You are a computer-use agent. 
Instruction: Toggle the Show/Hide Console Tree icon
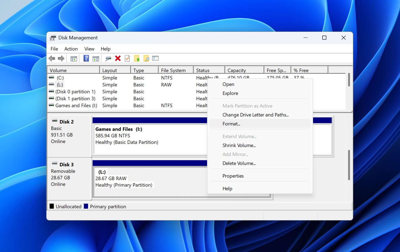coord(74,58)
